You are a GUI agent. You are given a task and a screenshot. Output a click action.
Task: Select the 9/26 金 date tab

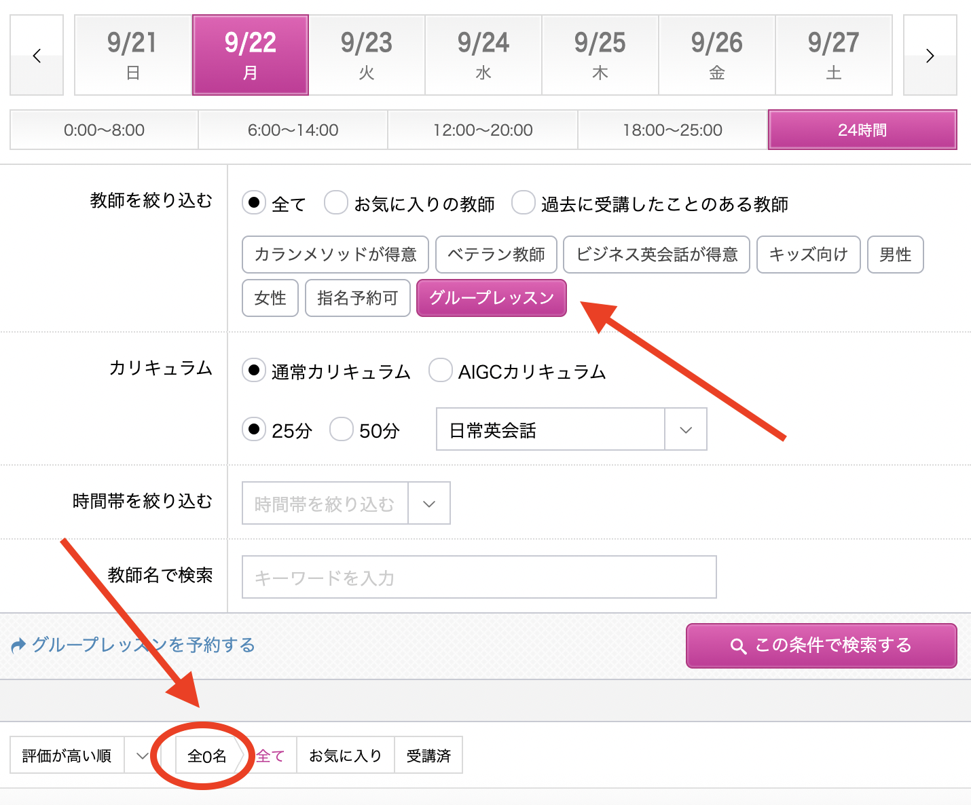716,56
